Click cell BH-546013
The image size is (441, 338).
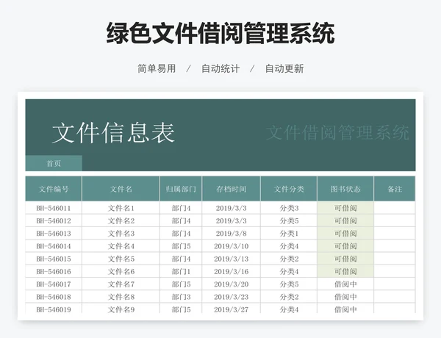[x=54, y=234]
